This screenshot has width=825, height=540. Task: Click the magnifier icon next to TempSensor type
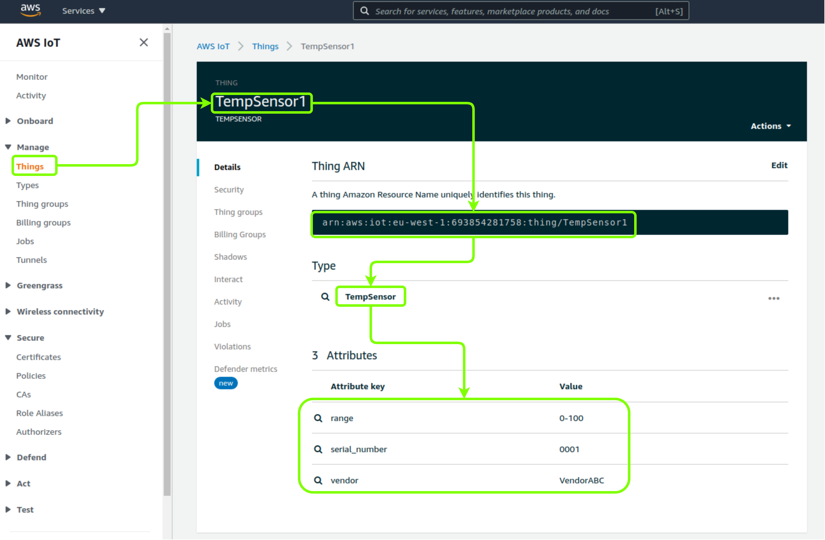click(325, 297)
